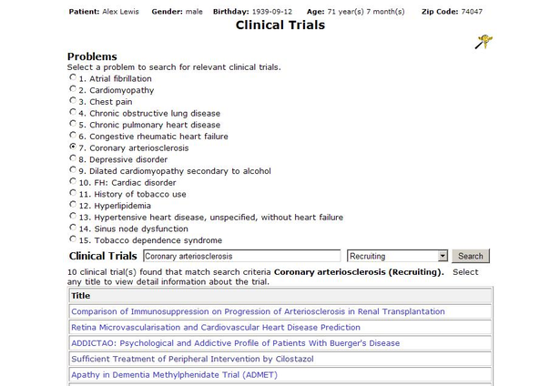Select the FH: Cardiac disorder option
This screenshot has height=386, width=560.
click(73, 181)
